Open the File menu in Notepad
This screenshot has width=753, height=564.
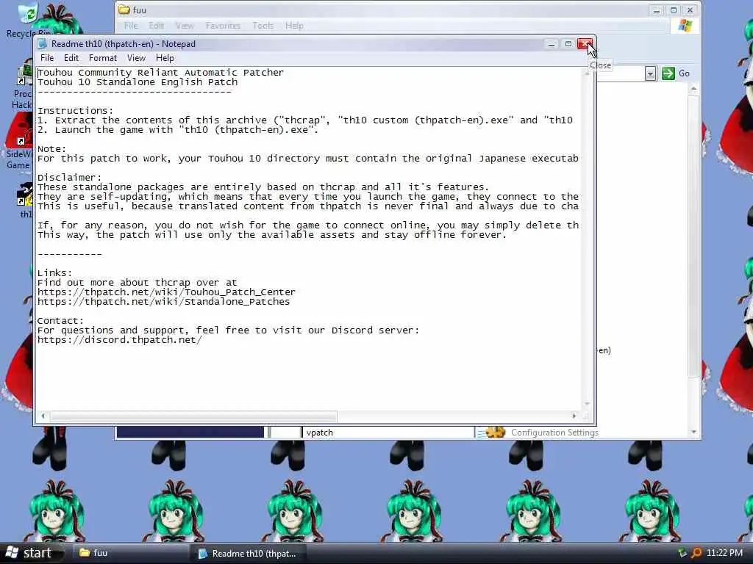tap(47, 58)
